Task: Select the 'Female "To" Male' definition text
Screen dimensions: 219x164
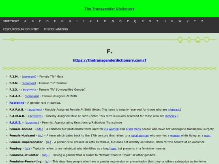Action: (51, 77)
